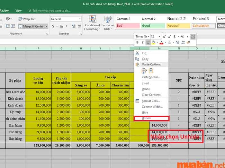Toggle Wrap Text in the ribbon
The width and height of the screenshot is (225, 168).
27,19
